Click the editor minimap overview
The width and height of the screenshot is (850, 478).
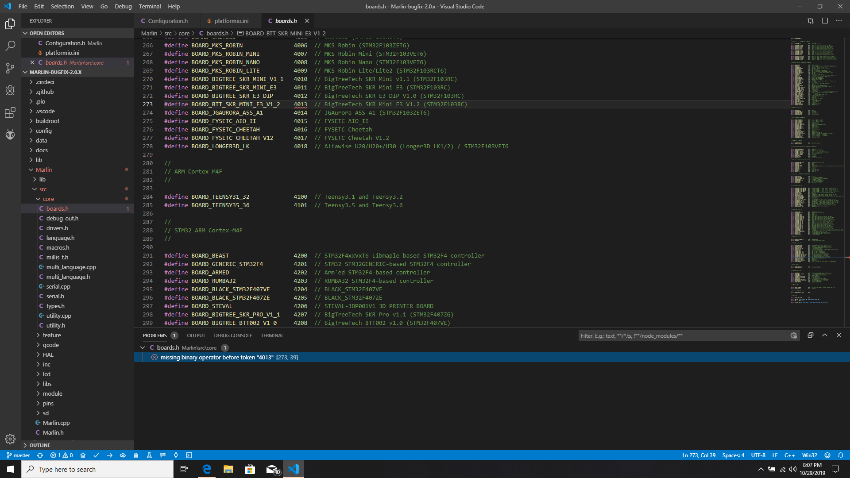tap(817, 170)
